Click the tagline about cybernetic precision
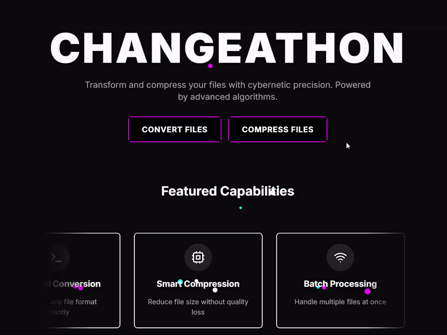The width and height of the screenshot is (447, 335). click(228, 91)
